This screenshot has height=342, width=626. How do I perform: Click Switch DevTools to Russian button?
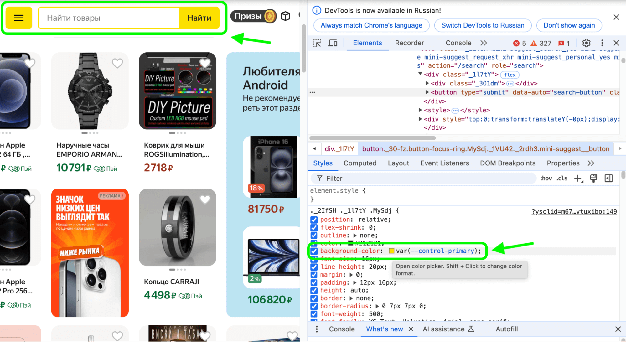click(x=483, y=25)
